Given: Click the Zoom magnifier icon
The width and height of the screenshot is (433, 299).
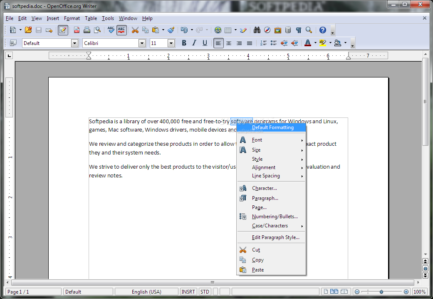Looking at the screenshot, I should pos(309,30).
